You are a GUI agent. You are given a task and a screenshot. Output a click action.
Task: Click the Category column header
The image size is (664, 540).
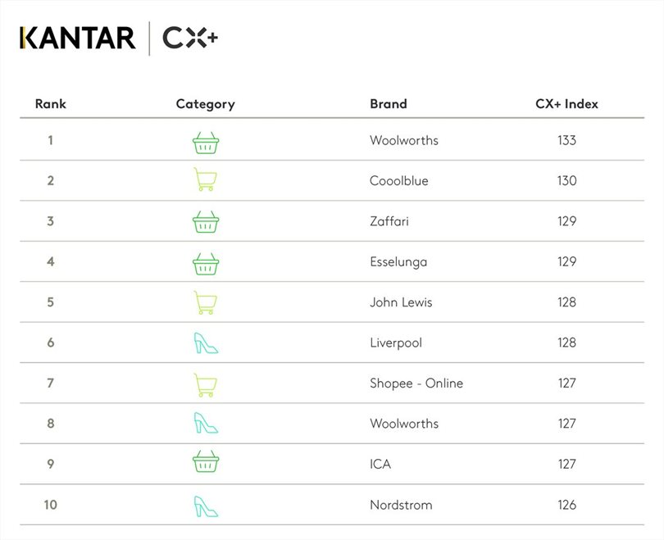[x=205, y=104]
